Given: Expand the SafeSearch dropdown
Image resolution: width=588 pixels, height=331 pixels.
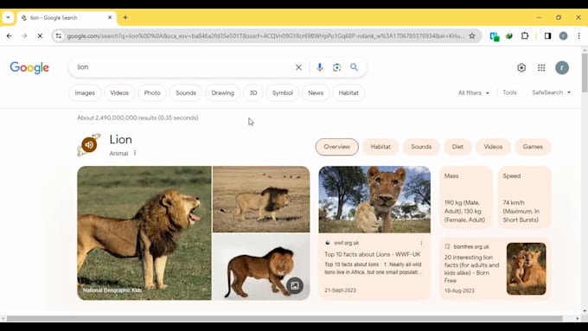Looking at the screenshot, I should (551, 92).
